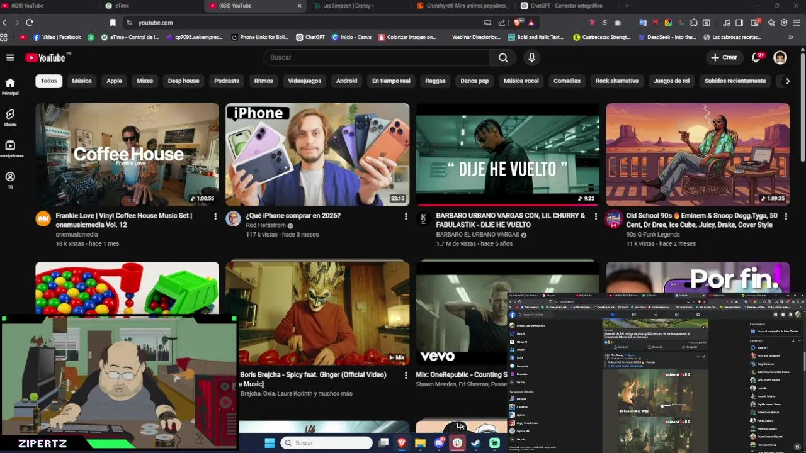The height and width of the screenshot is (453, 806).
Task: Open the browser extensions puzzle icon
Action: coord(693,23)
